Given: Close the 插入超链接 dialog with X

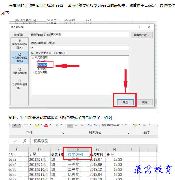Looking at the screenshot, I should (x=149, y=27).
